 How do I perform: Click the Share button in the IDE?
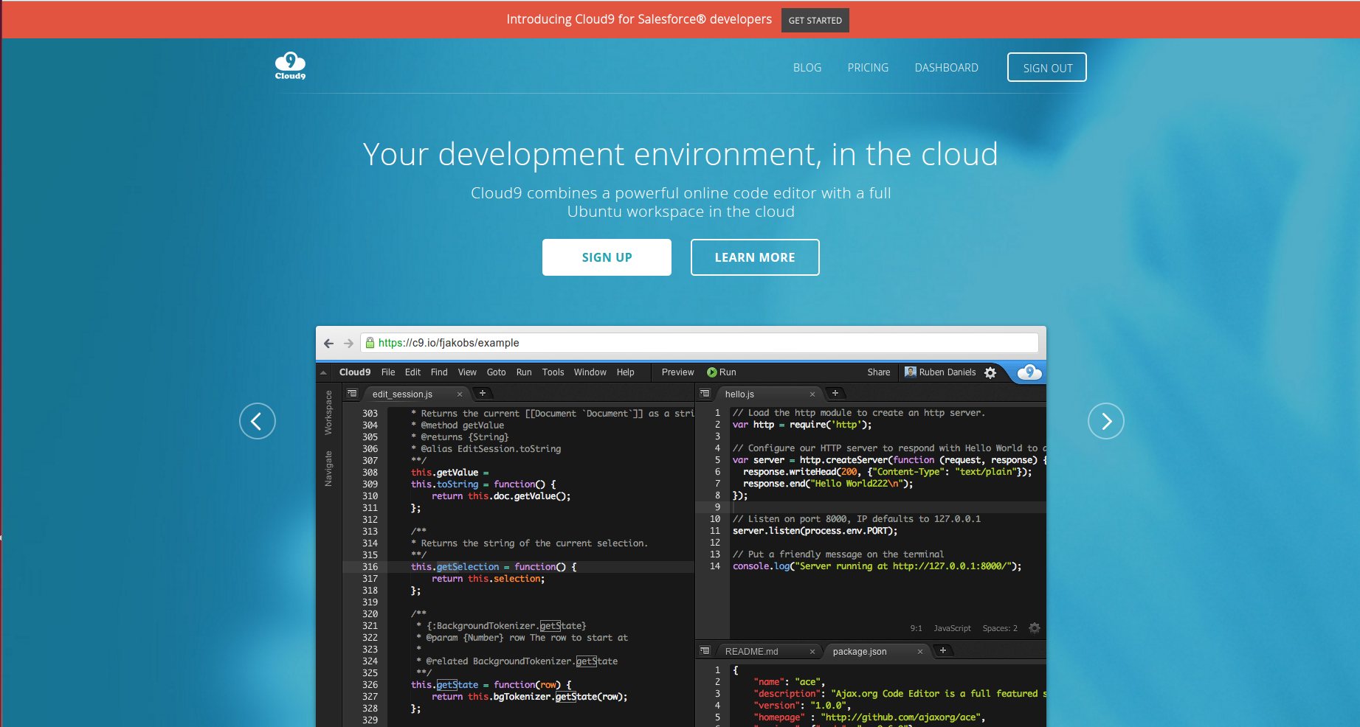879,372
